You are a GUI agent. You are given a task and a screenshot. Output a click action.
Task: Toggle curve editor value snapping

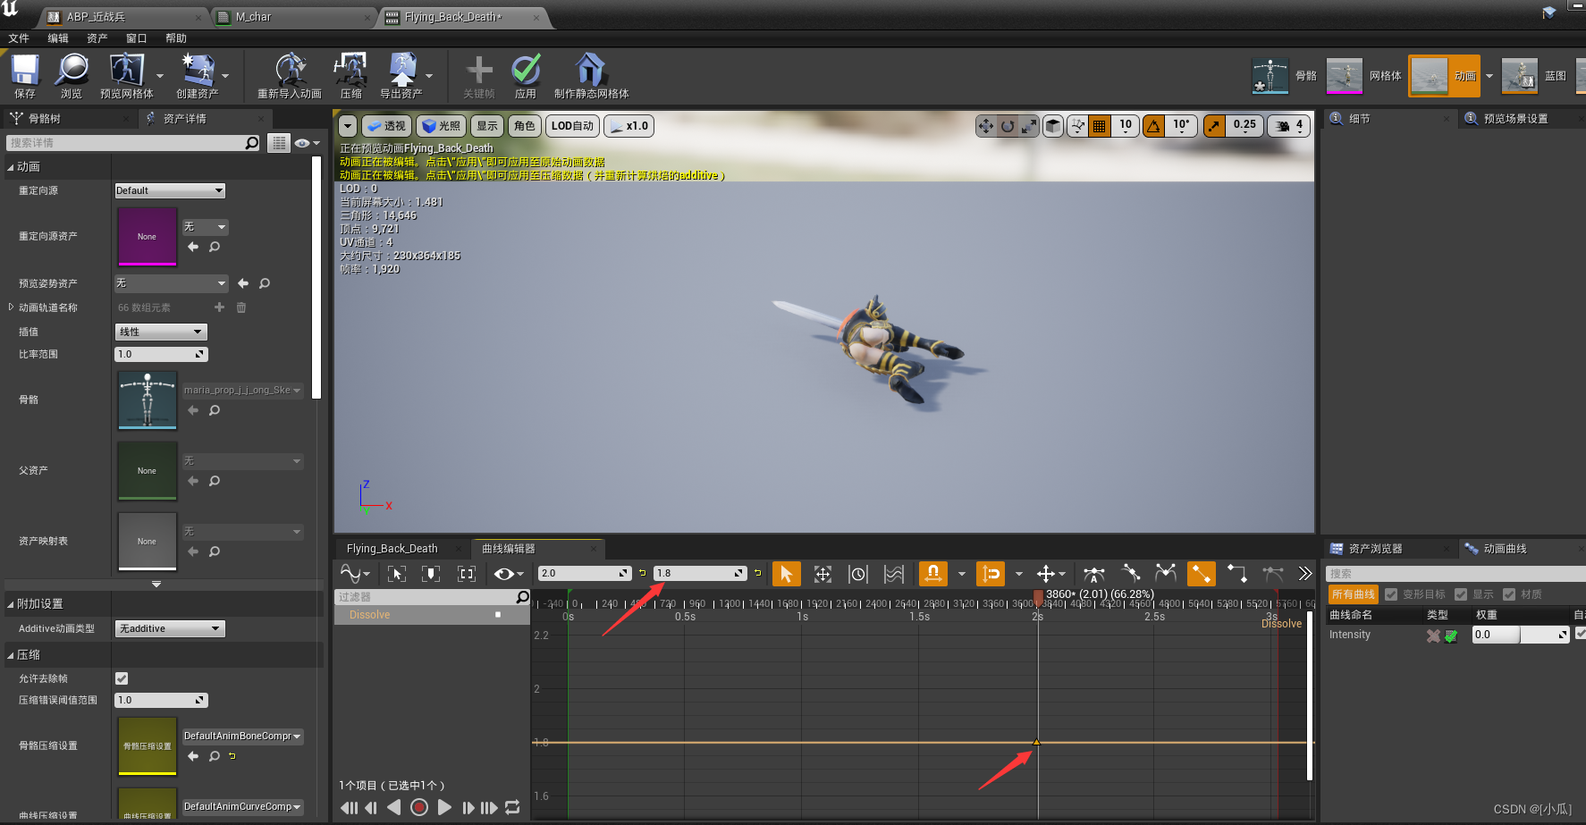pos(991,574)
